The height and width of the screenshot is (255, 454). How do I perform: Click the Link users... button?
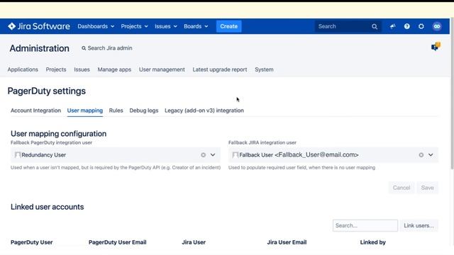(419, 225)
